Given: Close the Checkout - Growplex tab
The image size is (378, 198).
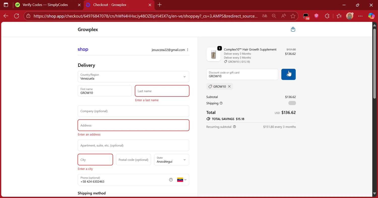Looking at the screenshot, I should click(150, 5).
